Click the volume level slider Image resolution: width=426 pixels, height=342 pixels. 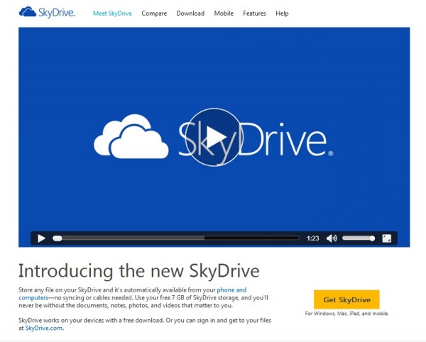pos(359,238)
